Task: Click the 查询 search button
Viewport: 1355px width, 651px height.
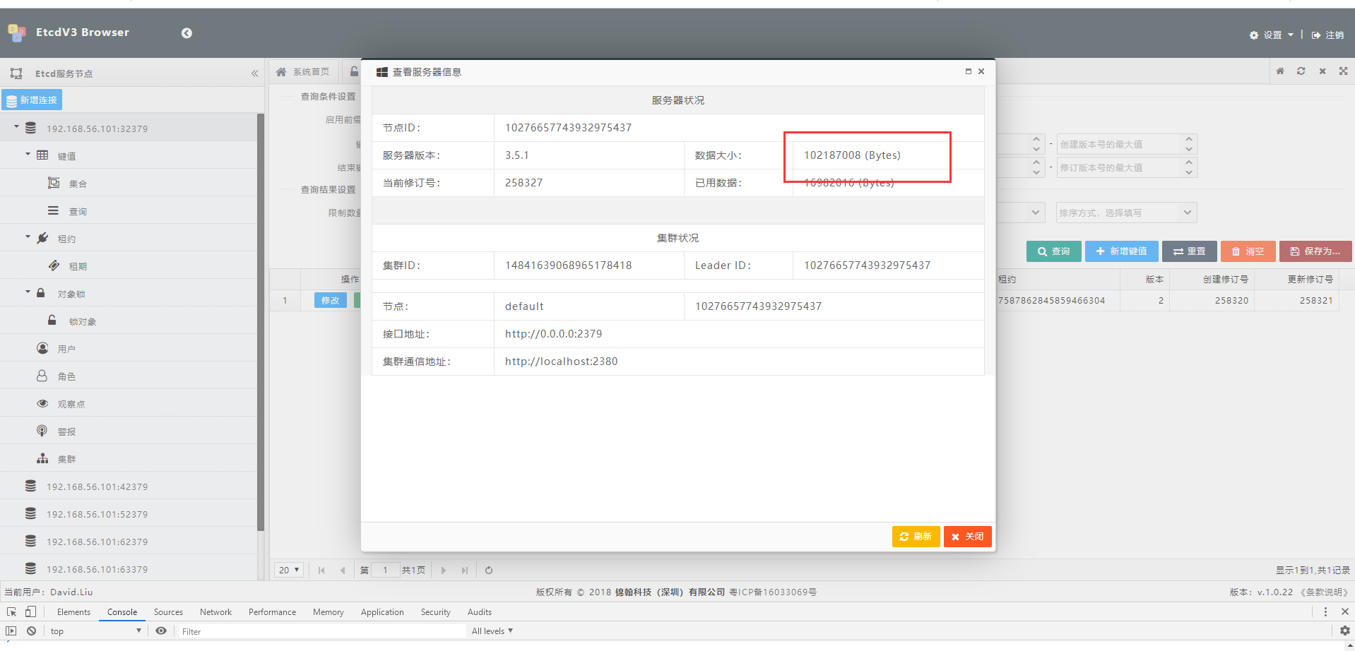Action: [1053, 251]
